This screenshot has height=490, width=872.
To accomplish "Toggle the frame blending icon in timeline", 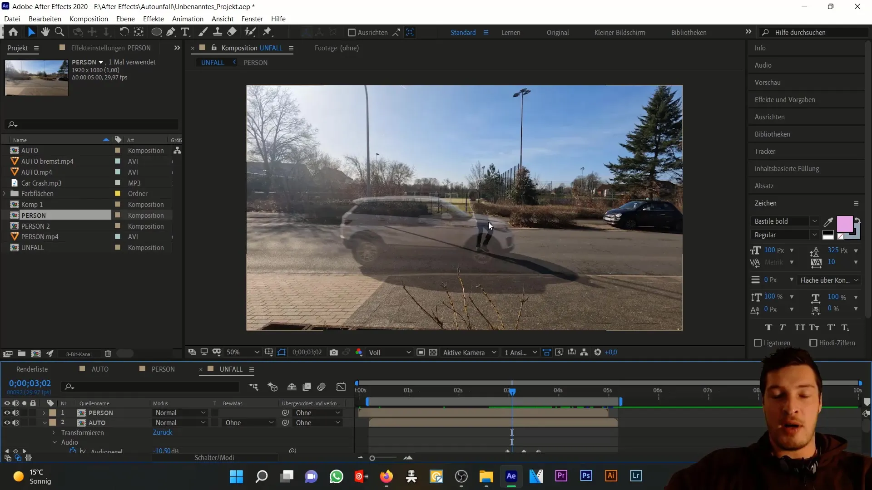I will tap(307, 387).
